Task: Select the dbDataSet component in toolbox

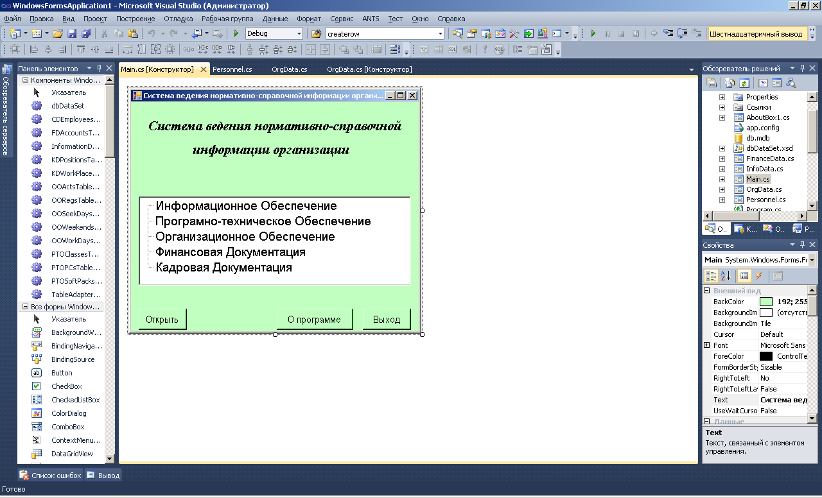Action: pyautogui.click(x=67, y=106)
